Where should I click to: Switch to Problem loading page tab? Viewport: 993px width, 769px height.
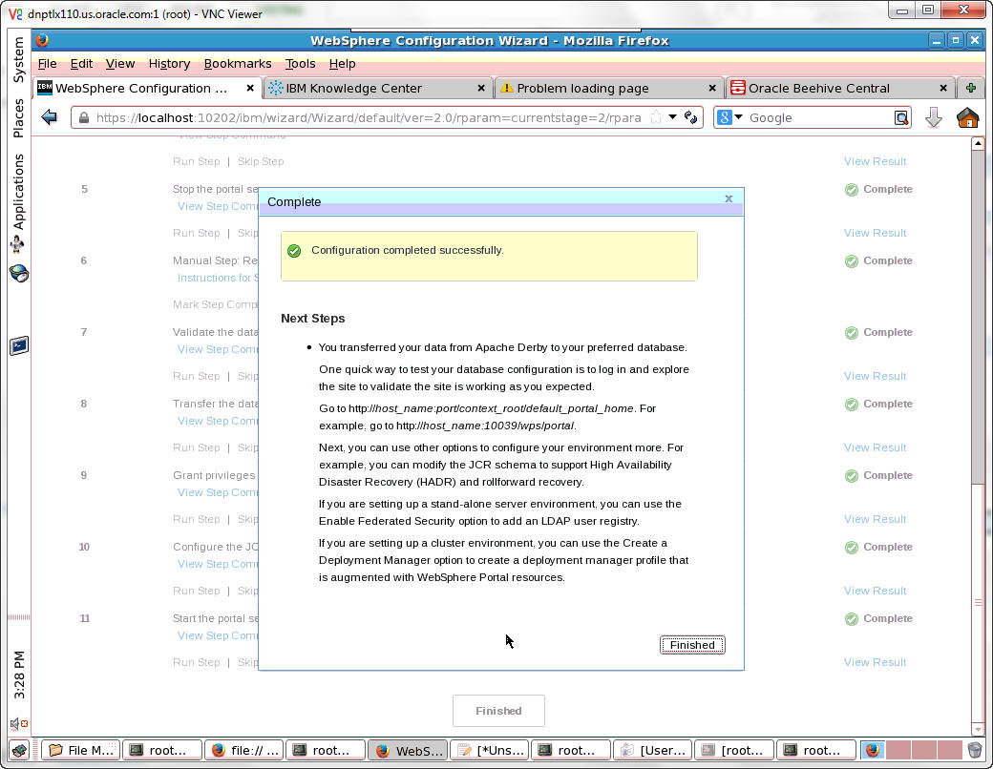tap(608, 89)
